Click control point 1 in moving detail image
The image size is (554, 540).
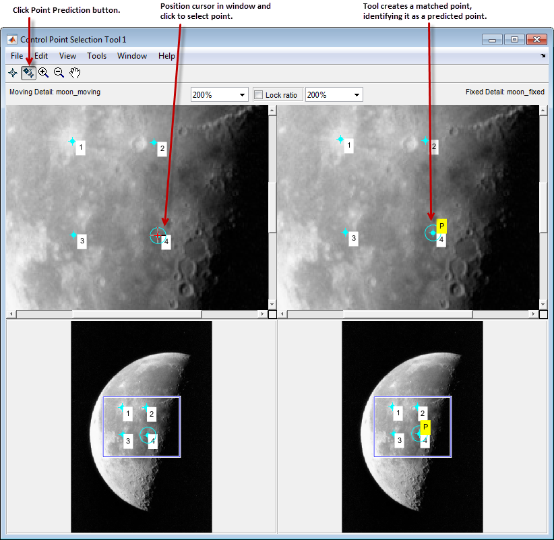pos(71,142)
